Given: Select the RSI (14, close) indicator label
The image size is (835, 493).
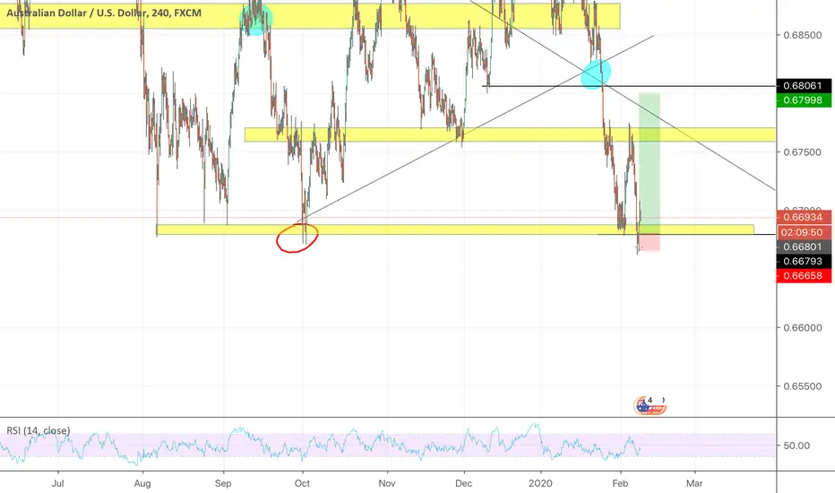Looking at the screenshot, I should (39, 430).
